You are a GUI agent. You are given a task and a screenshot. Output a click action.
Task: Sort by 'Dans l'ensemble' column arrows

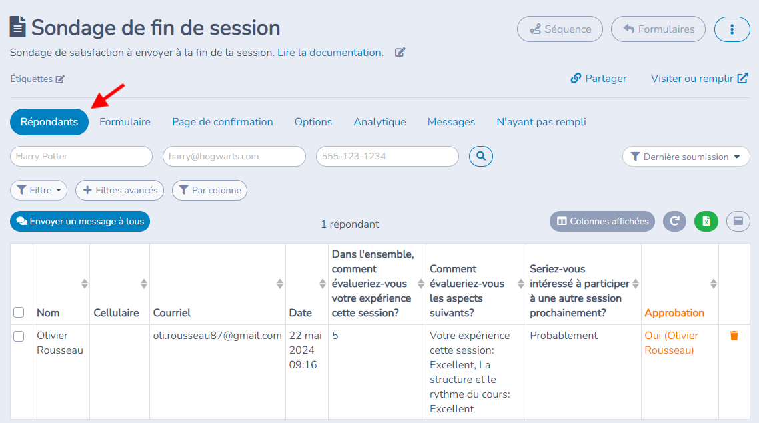(421, 284)
